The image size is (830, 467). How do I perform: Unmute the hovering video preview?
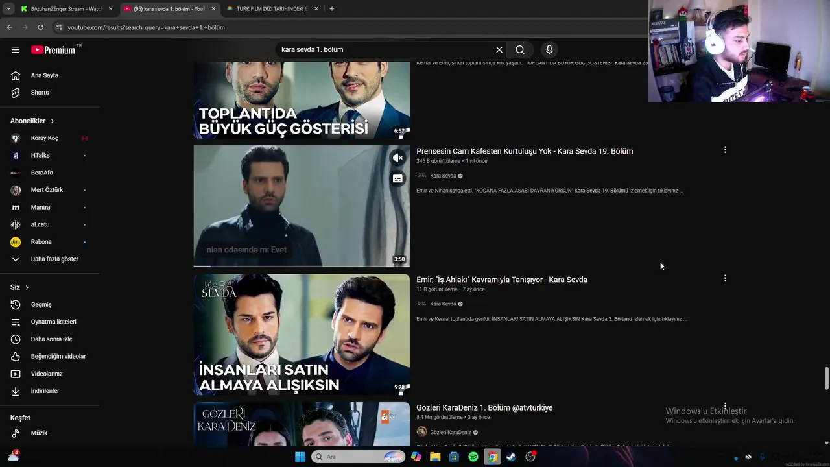coord(397,158)
